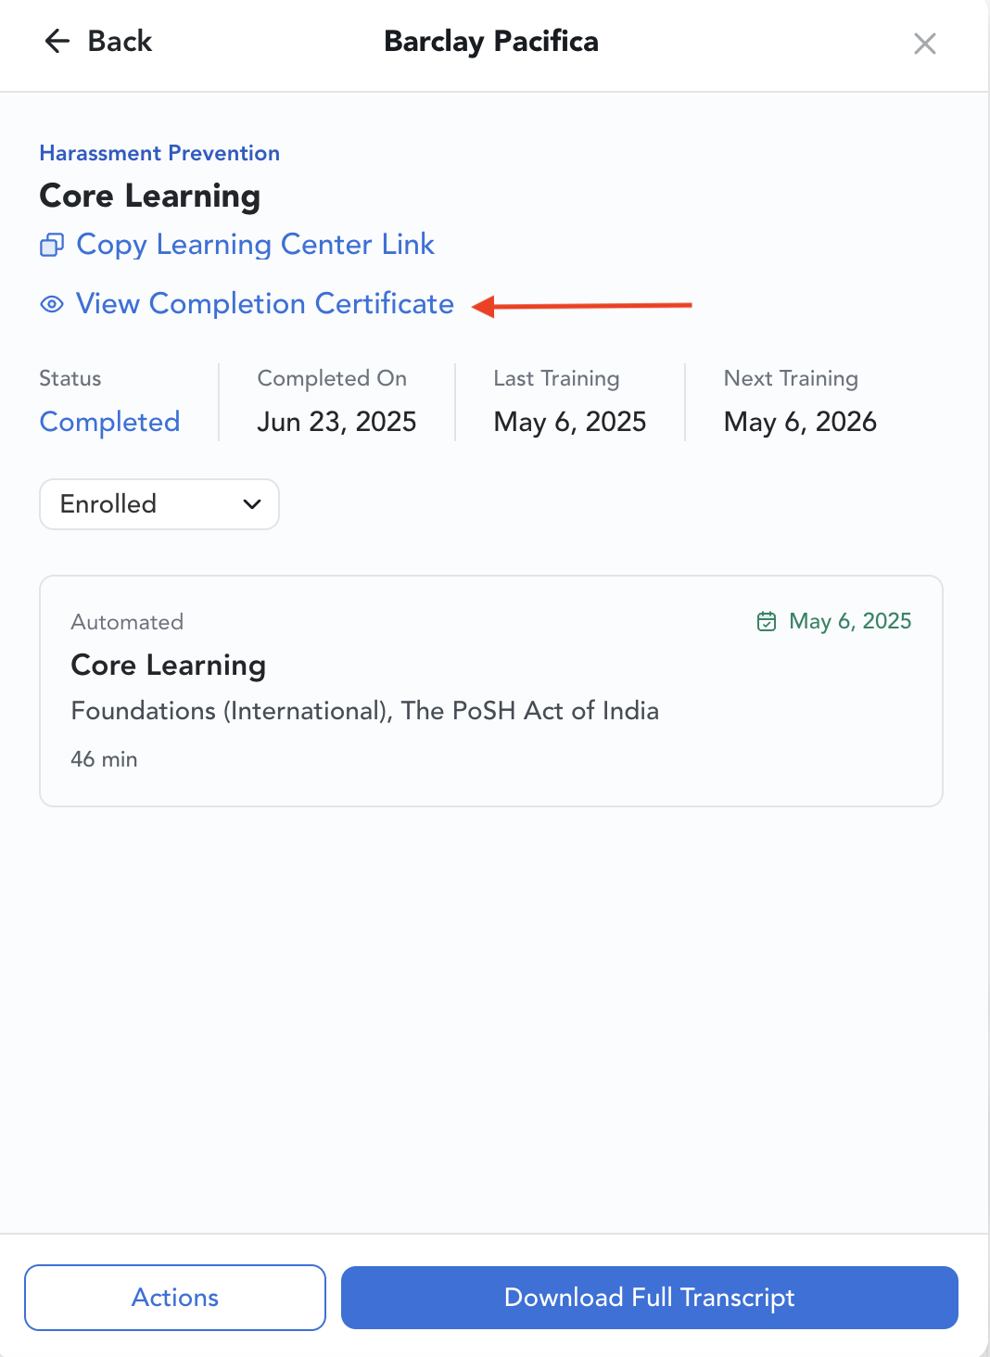Viewport: 990px width, 1357px height.
Task: Click the Last Training date May 6, 2025
Action: click(x=569, y=422)
